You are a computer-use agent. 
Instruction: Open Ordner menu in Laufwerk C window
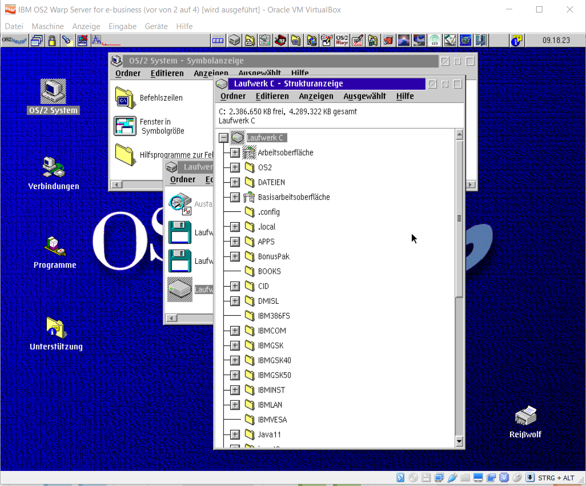(x=233, y=97)
